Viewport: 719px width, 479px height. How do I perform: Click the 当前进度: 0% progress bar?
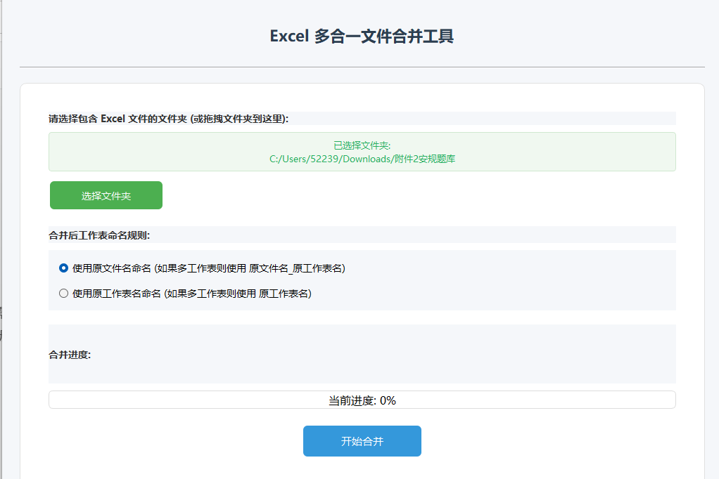click(362, 400)
